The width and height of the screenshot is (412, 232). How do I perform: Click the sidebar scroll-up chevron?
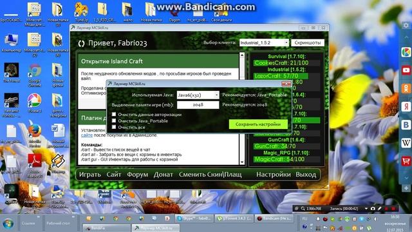click(x=406, y=37)
